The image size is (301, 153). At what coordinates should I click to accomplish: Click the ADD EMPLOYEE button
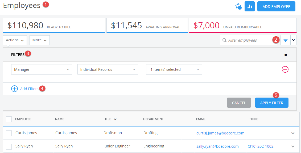pyautogui.click(x=276, y=7)
